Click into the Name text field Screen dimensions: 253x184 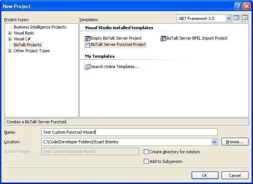[129, 132]
